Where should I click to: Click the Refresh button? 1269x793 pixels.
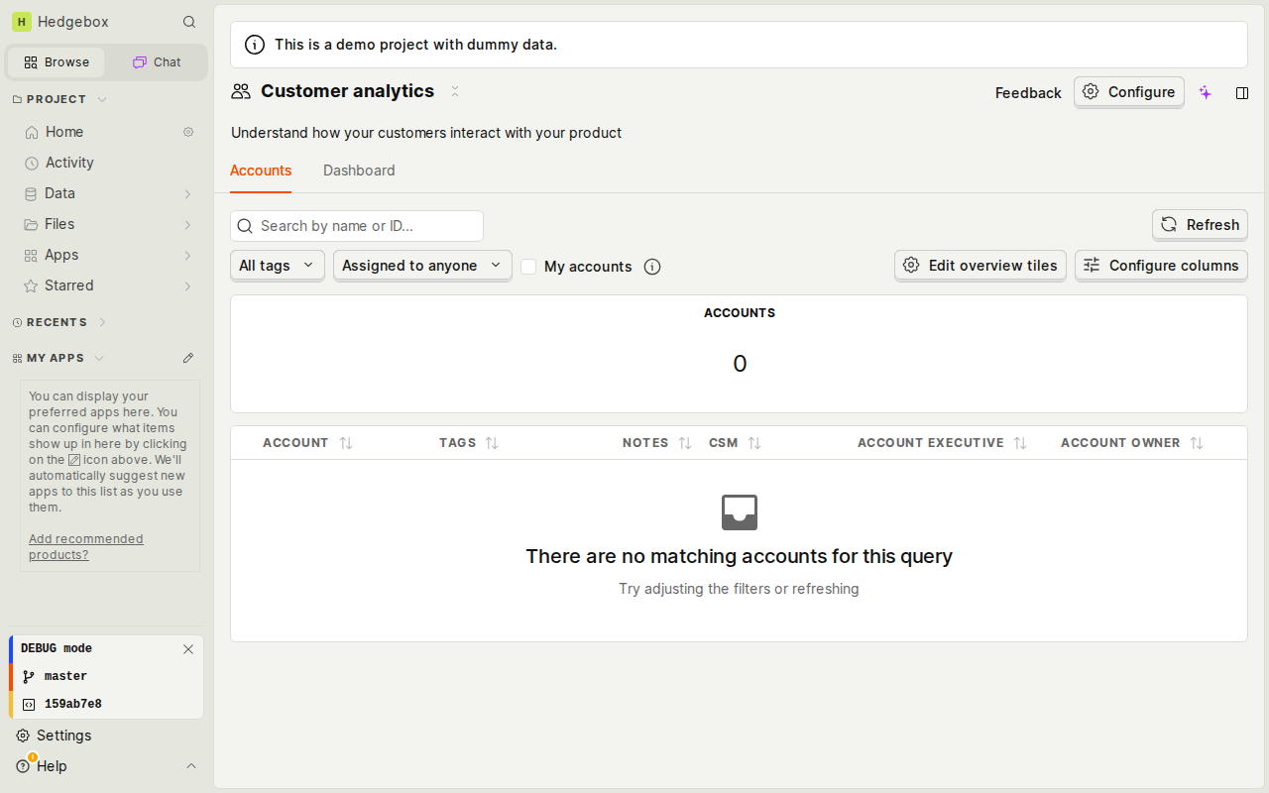pos(1200,225)
